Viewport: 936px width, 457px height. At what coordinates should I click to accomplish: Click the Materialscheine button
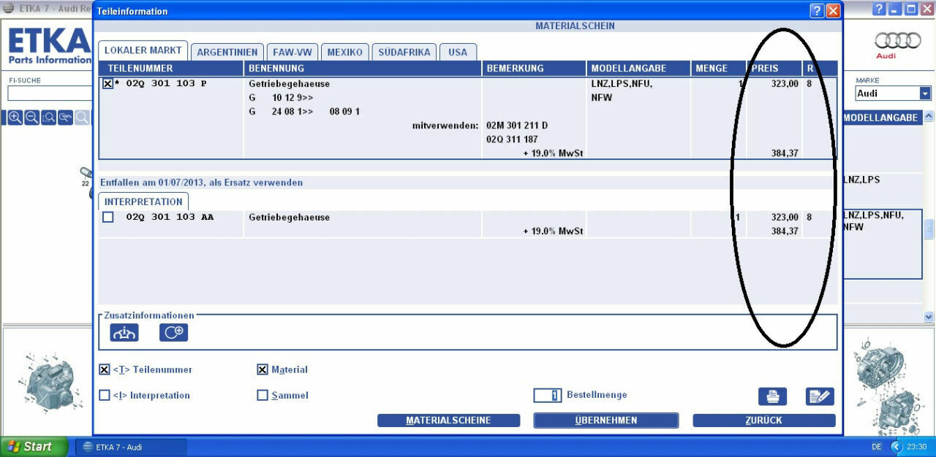[448, 420]
